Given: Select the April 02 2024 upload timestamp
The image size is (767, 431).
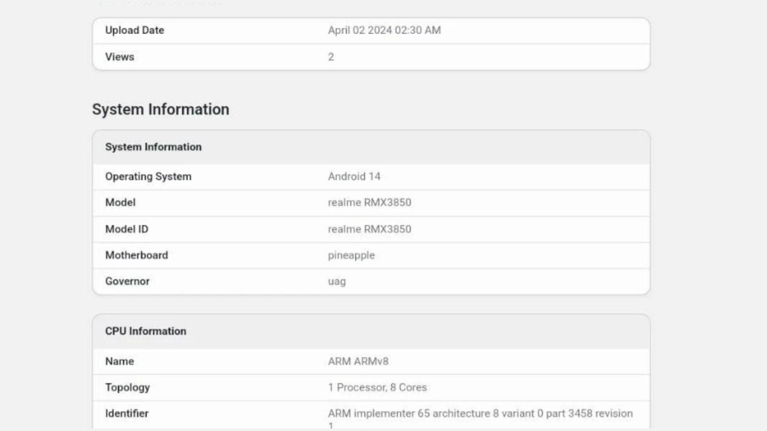Looking at the screenshot, I should 384,30.
